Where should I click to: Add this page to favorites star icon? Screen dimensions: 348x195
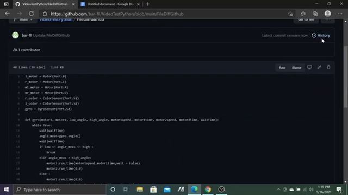290,14
